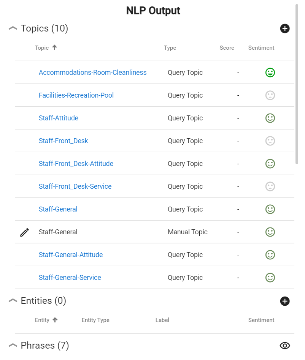This screenshot has width=305, height=360.
Task: Collapse the Entities (0) section
Action: click(x=13, y=300)
